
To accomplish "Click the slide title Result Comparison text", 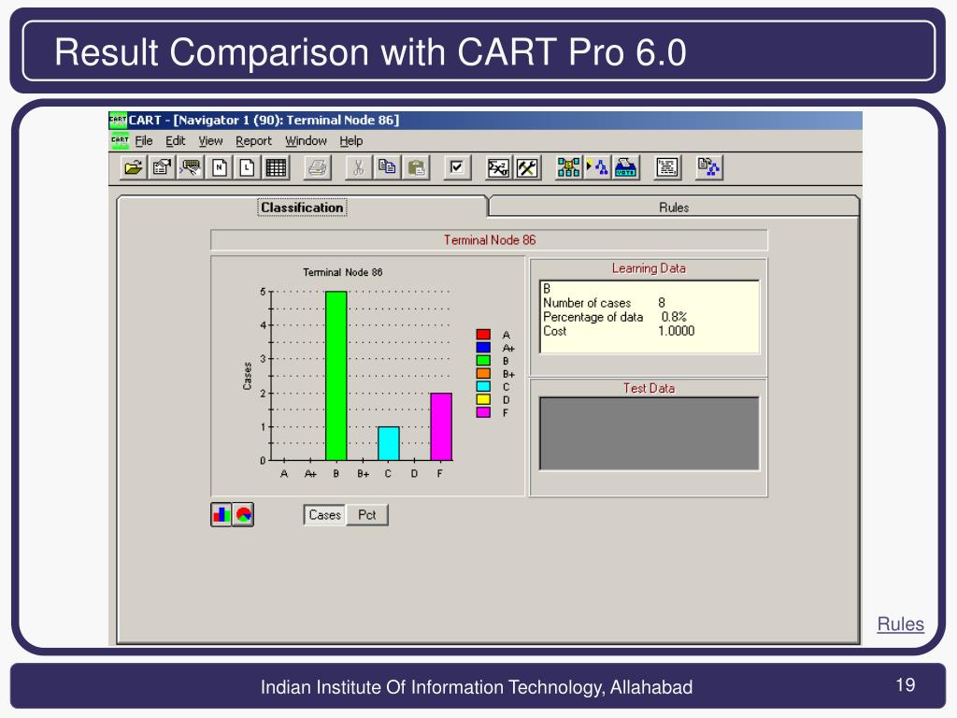I will coord(370,52).
